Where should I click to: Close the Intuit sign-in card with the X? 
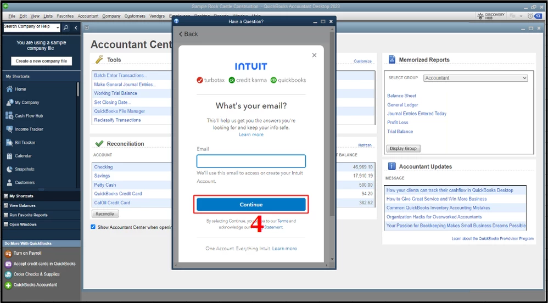pyautogui.click(x=314, y=55)
